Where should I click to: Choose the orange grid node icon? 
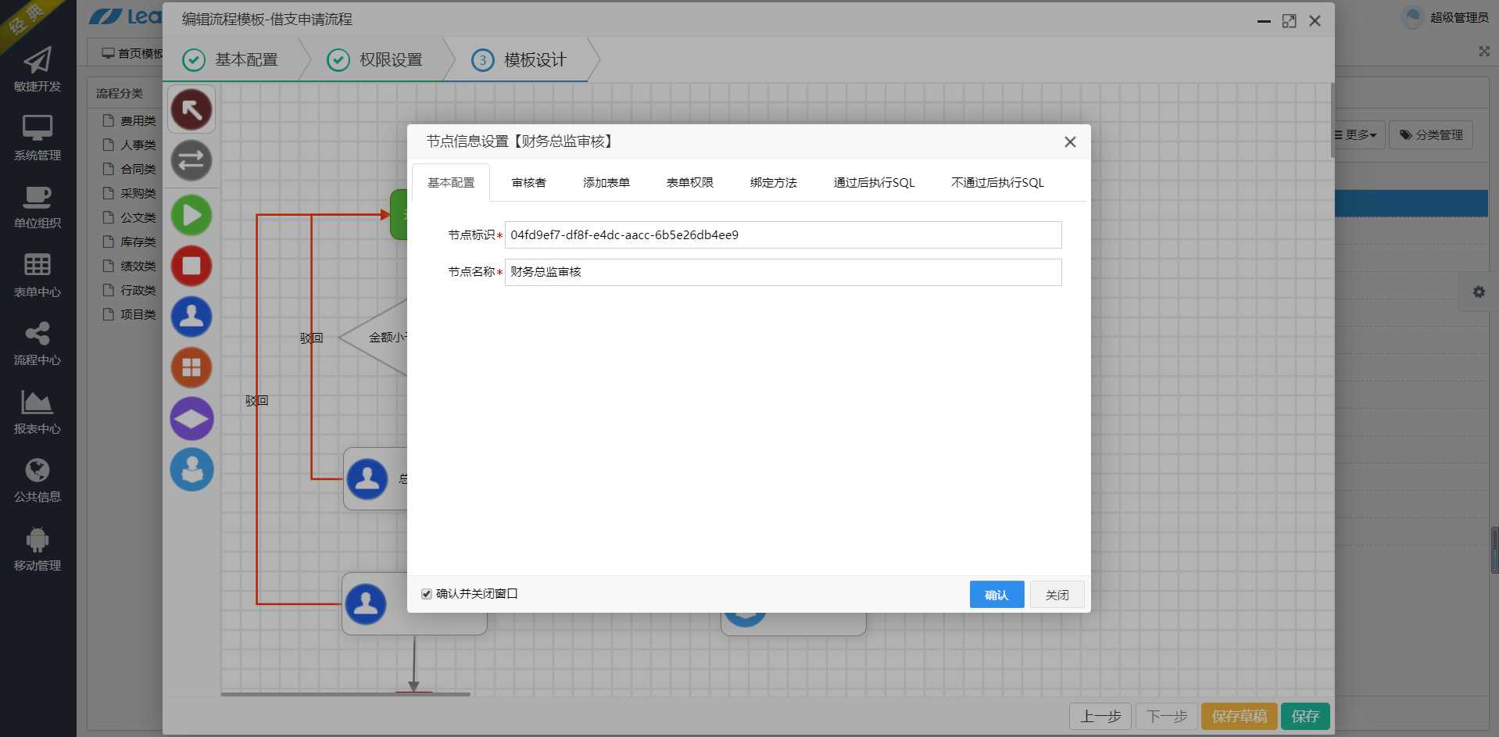191,367
